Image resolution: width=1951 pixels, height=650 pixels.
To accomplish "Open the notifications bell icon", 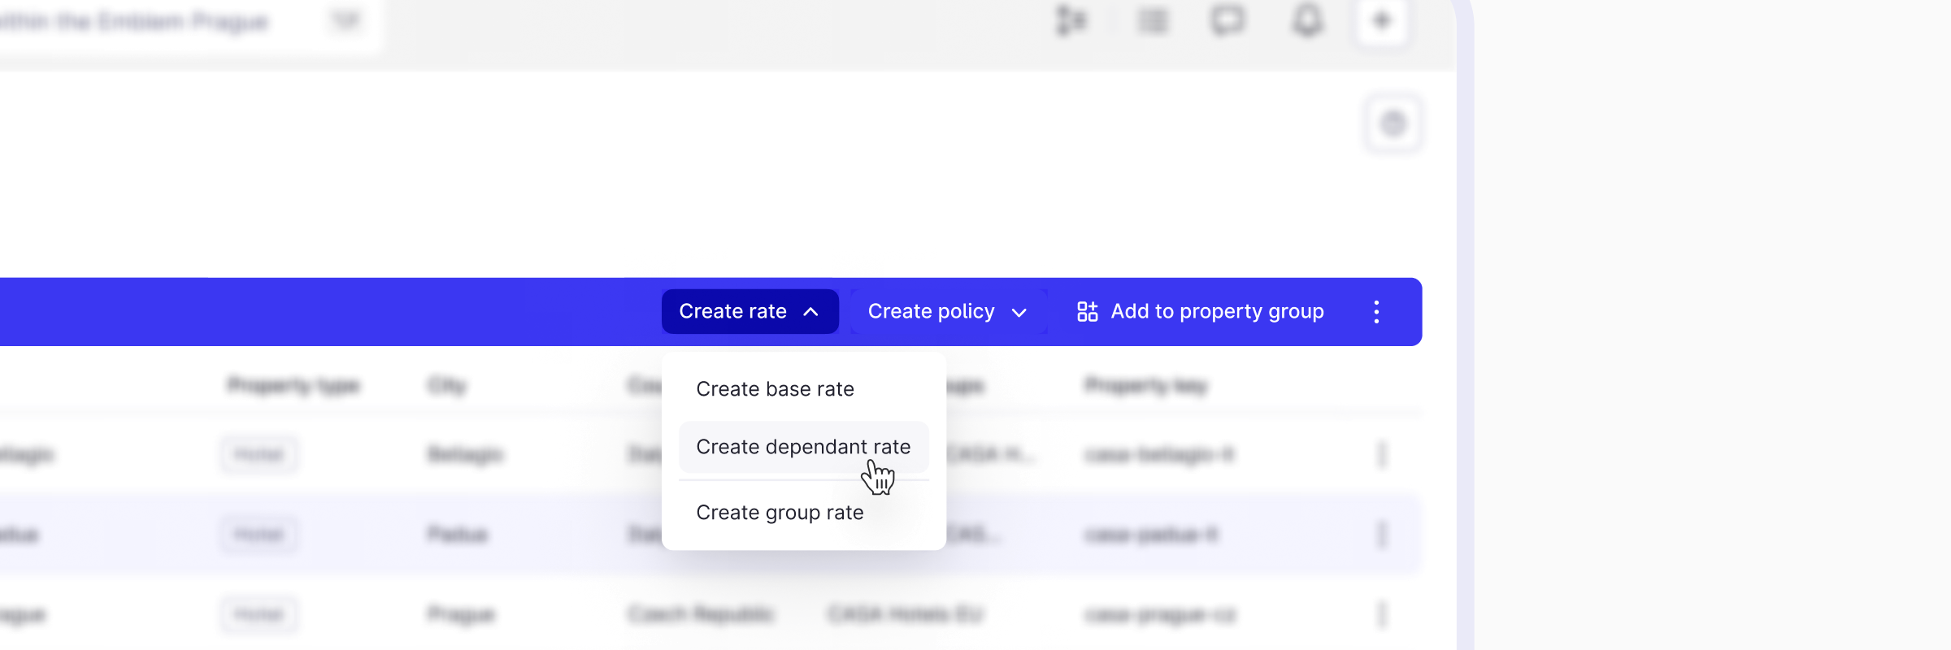I will (1309, 22).
